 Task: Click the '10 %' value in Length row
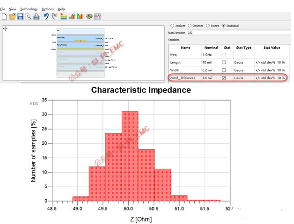pyautogui.click(x=281, y=62)
